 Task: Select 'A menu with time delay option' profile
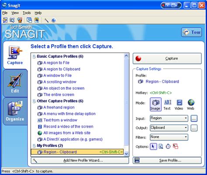[x=66, y=114]
